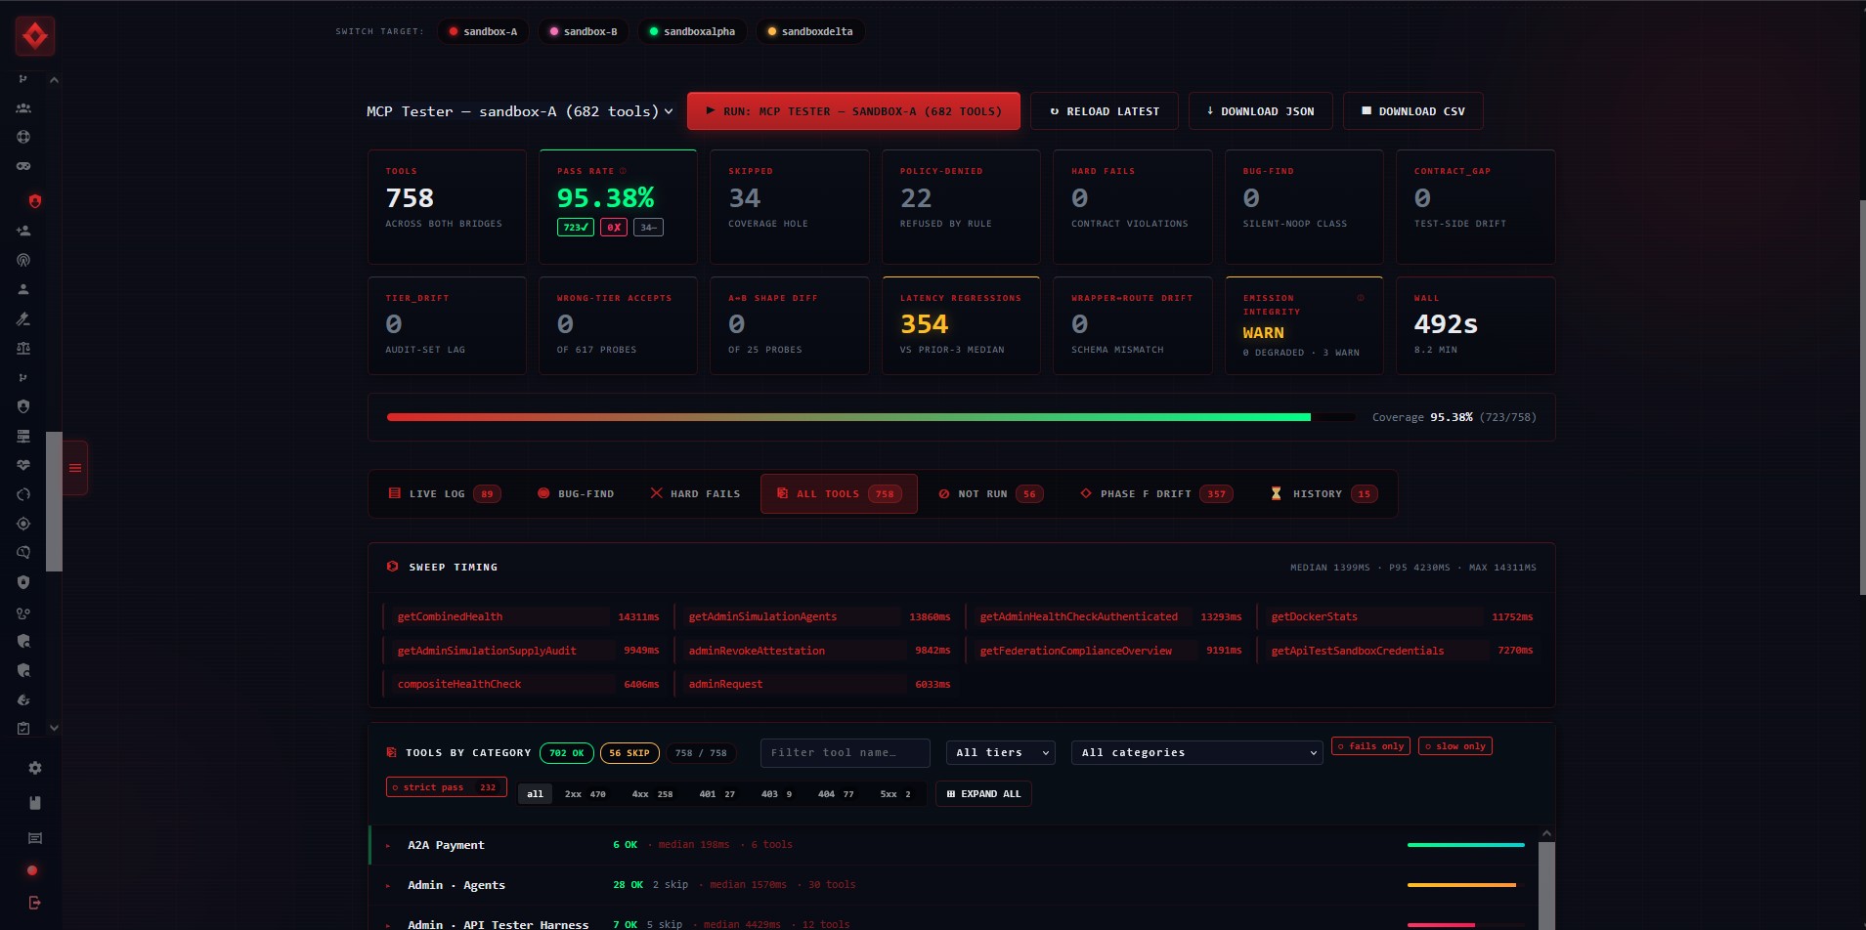
Task: Open the clipboard checklist sidebar icon
Action: (23, 729)
